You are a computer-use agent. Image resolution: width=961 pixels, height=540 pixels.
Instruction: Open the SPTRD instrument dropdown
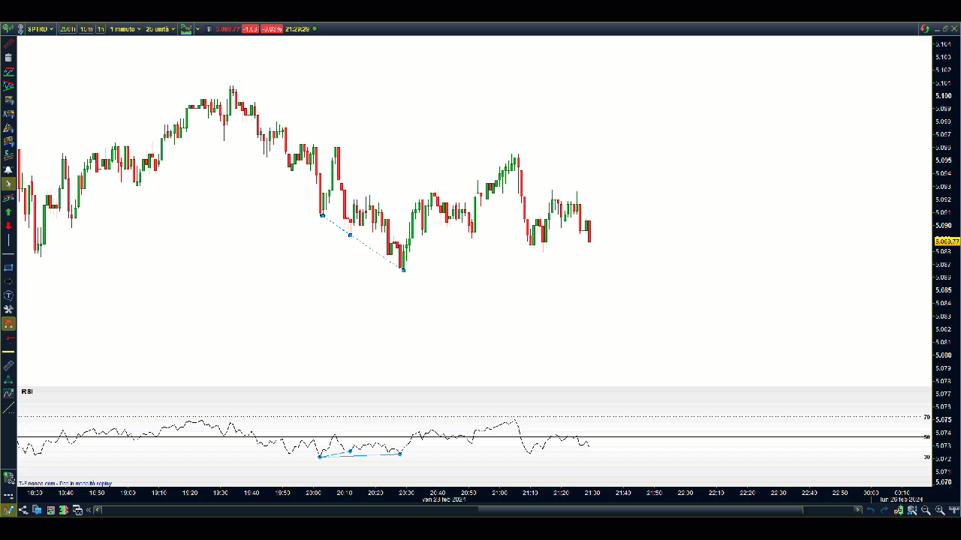click(x=40, y=29)
